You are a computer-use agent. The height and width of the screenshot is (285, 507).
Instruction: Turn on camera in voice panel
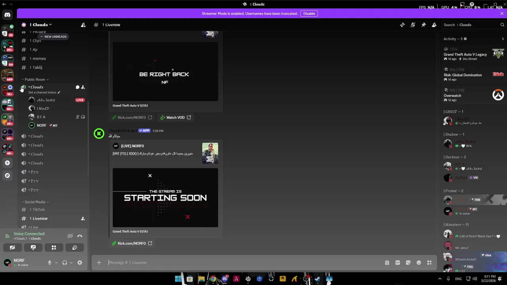[x=13, y=247]
